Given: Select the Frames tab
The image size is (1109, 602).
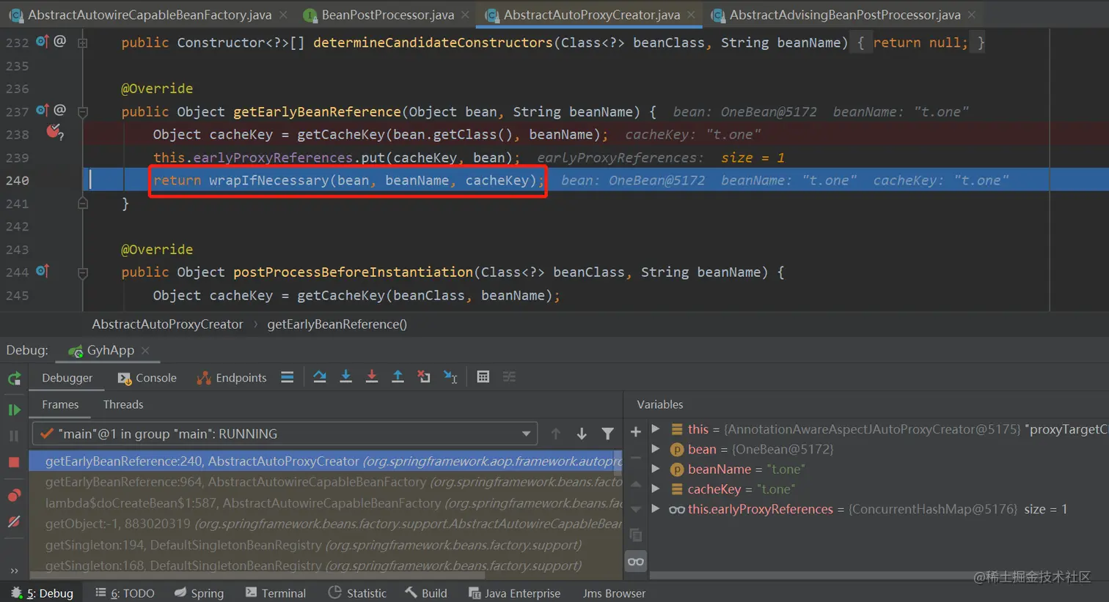Looking at the screenshot, I should 60,404.
